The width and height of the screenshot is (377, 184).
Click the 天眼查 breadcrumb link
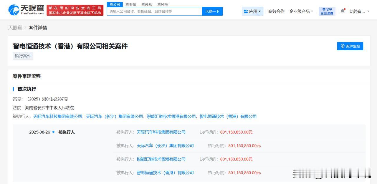tap(15, 28)
